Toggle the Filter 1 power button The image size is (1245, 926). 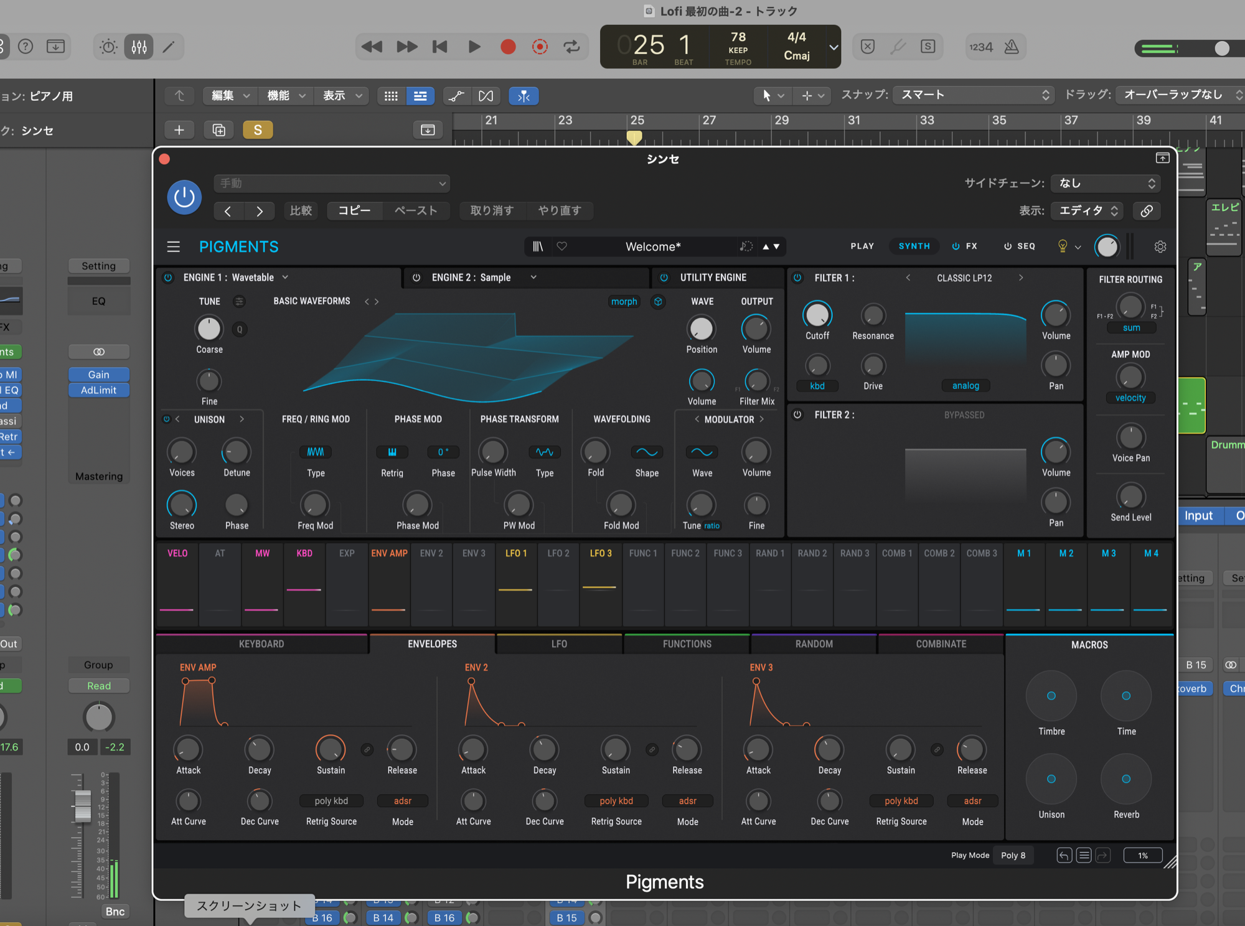797,278
